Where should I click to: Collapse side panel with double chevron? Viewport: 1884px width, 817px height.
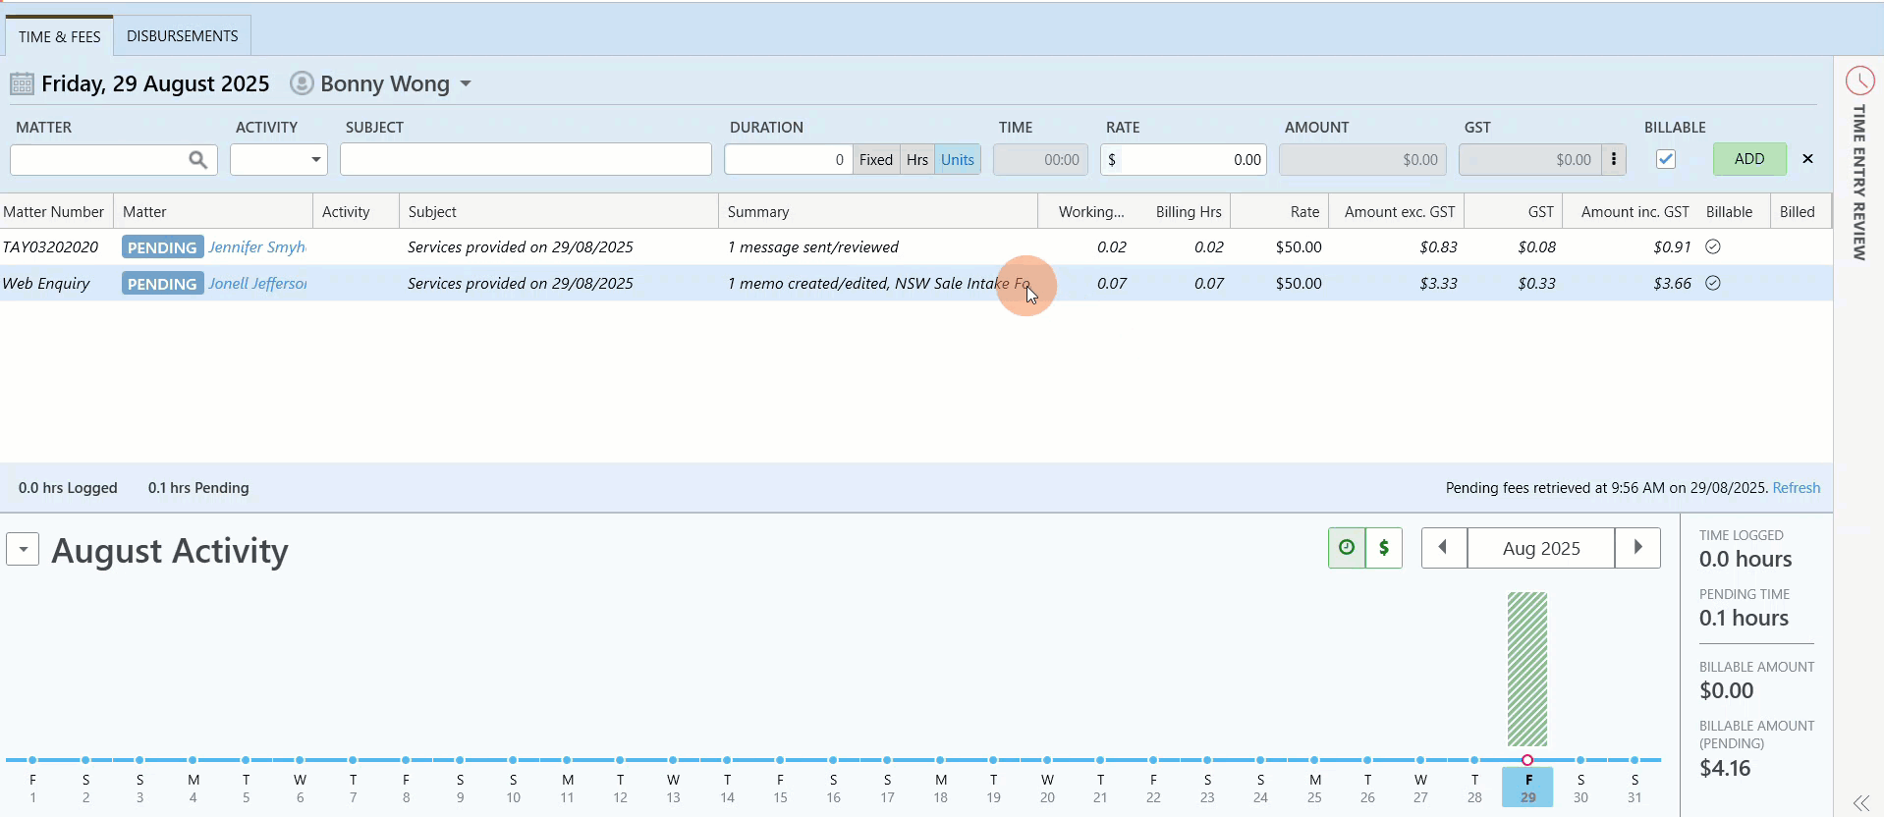(x=1860, y=802)
